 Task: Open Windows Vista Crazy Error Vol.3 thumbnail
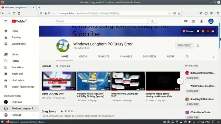click(x=94, y=81)
